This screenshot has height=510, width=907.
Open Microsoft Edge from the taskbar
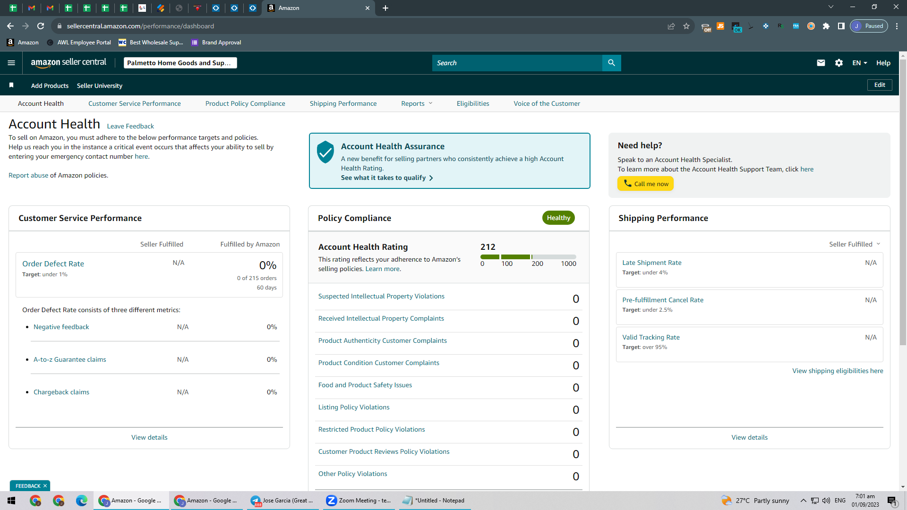(x=82, y=501)
